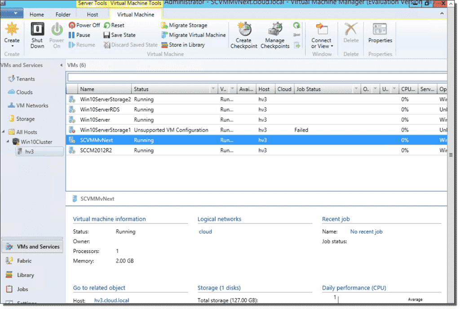This screenshot has width=460, height=309.
Task: Select the Virtual Machine ribbon tab
Action: pos(136,14)
